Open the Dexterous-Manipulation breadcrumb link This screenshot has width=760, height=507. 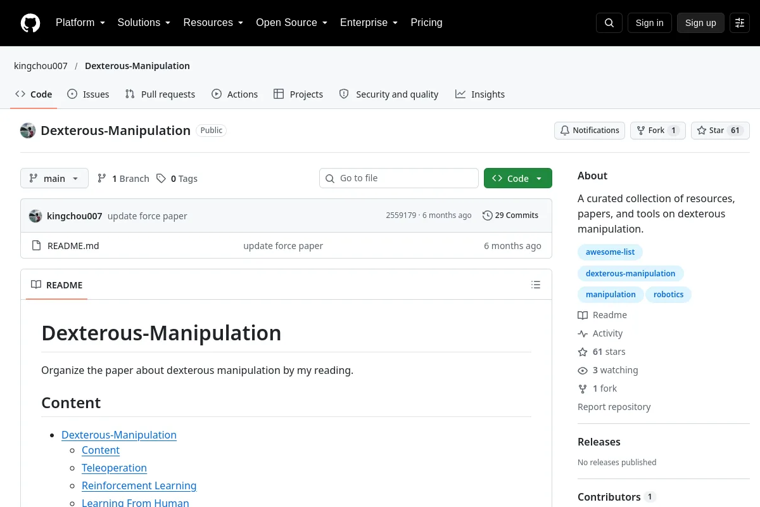tap(137, 66)
